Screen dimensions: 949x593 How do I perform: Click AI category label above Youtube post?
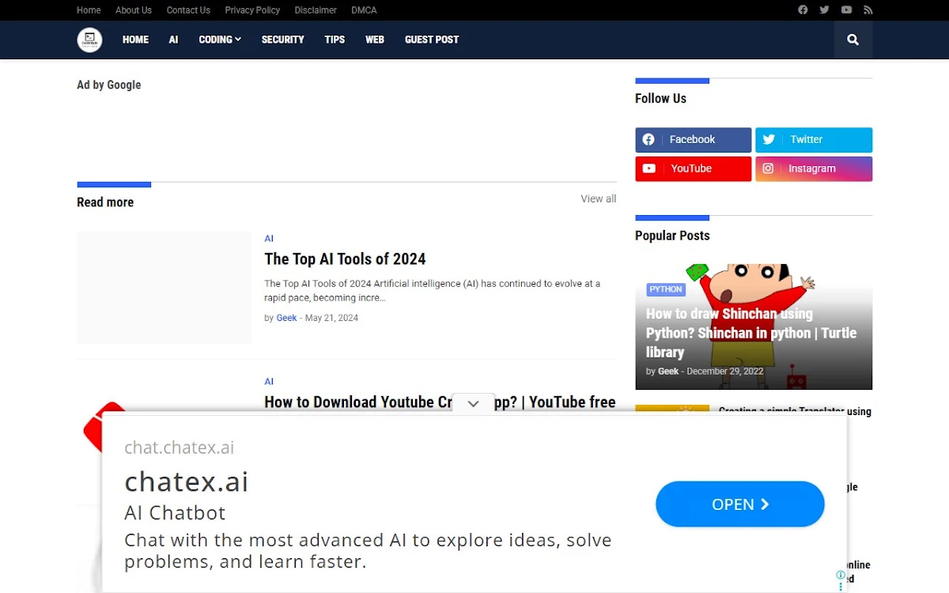coord(269,382)
